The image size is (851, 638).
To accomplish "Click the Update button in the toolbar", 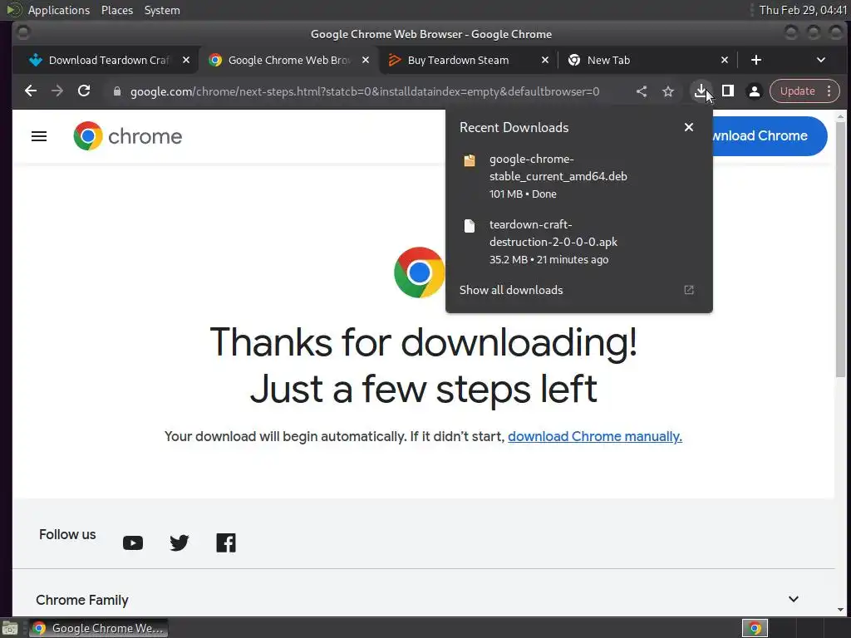I will point(797,91).
